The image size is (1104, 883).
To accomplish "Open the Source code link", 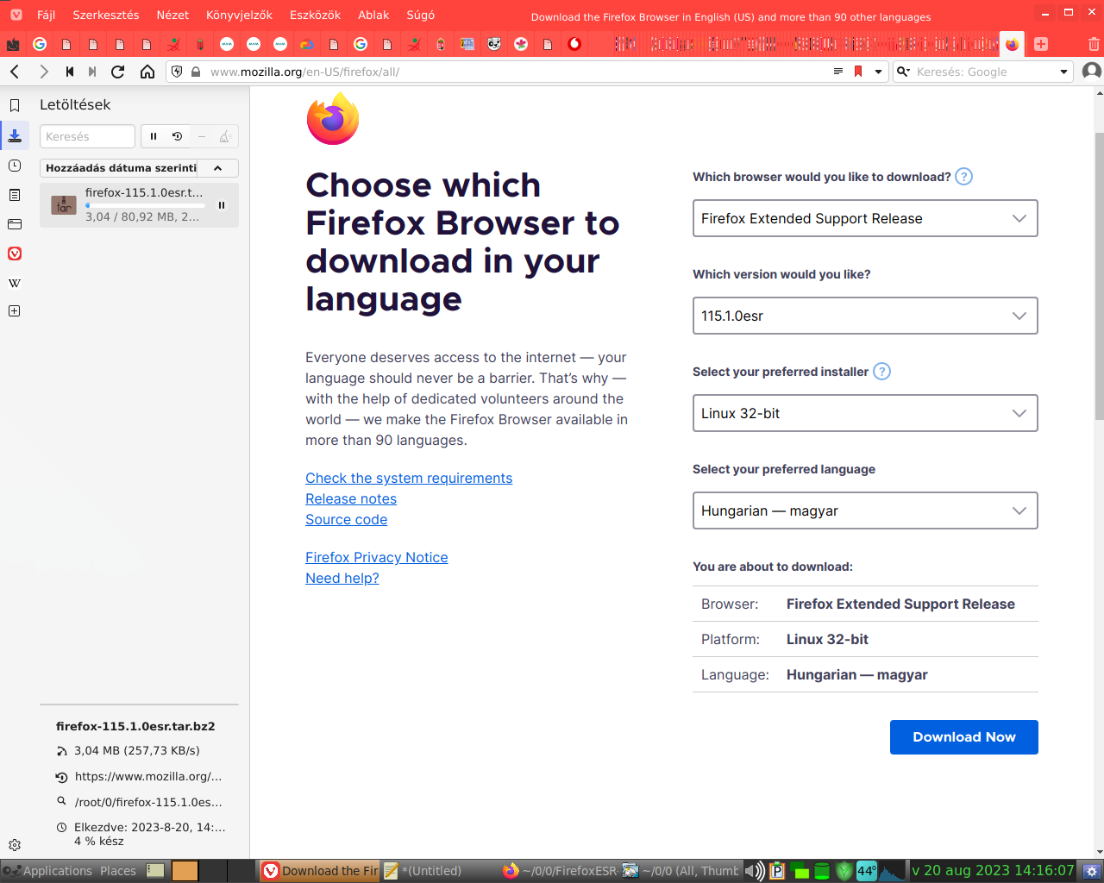I will [347, 519].
